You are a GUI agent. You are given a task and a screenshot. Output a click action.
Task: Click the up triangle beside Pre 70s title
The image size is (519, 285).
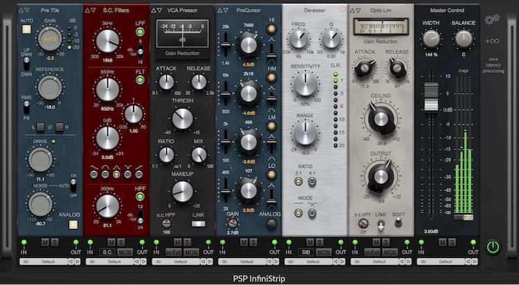tap(21, 10)
